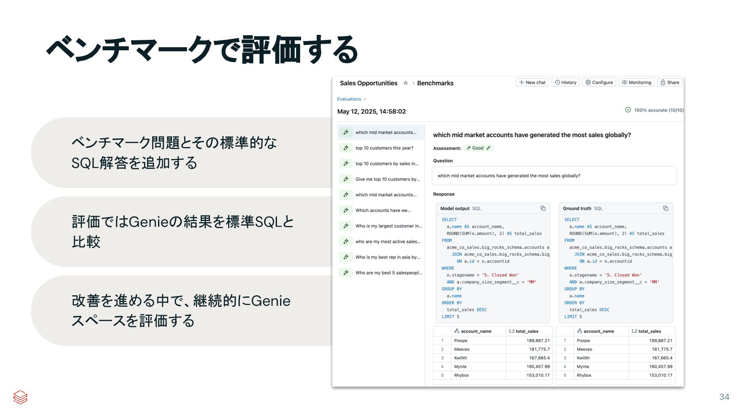Copy the Model output SQL

pos(543,208)
